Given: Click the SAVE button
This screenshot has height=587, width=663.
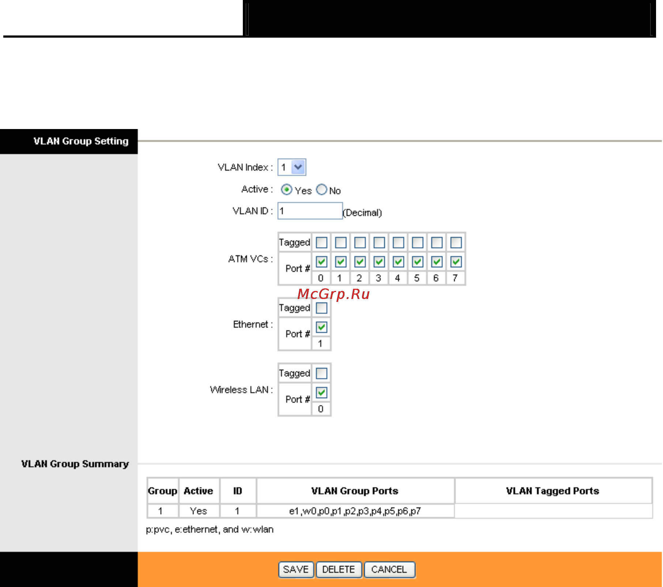Looking at the screenshot, I should (x=296, y=569).
